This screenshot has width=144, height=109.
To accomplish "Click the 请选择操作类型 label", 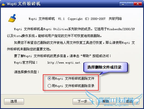I will click(27, 72).
